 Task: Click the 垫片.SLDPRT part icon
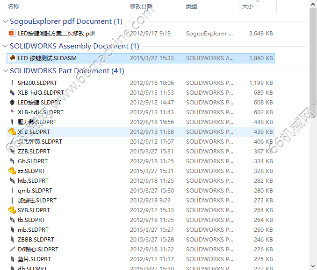click(12, 259)
